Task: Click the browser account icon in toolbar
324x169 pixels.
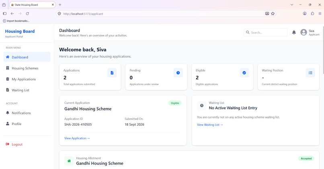Action: (x=305, y=14)
